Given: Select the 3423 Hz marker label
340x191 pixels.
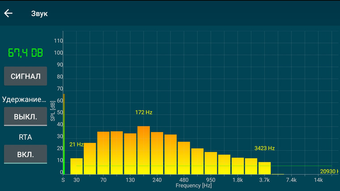Looking at the screenshot, I should [x=264, y=149].
